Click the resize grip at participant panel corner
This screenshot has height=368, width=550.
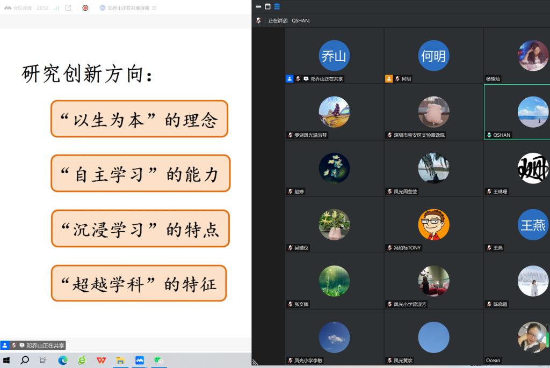255,362
